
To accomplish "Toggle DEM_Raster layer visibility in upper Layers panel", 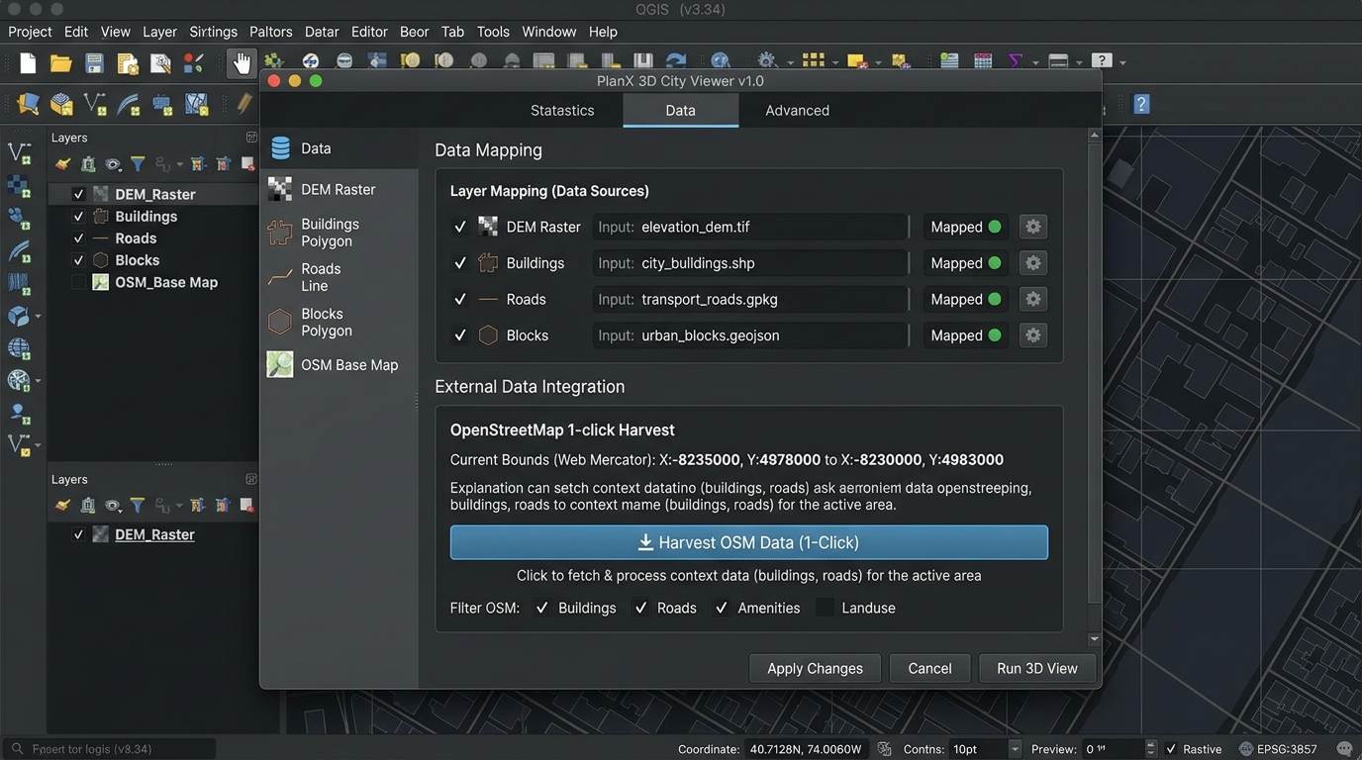I will (78, 194).
